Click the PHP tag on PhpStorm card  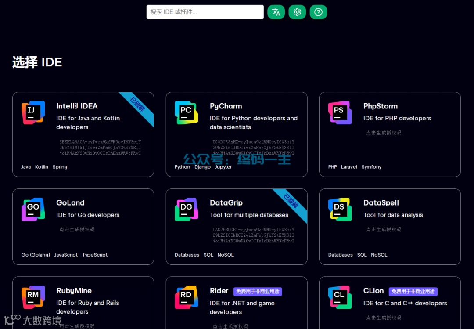tap(333, 167)
